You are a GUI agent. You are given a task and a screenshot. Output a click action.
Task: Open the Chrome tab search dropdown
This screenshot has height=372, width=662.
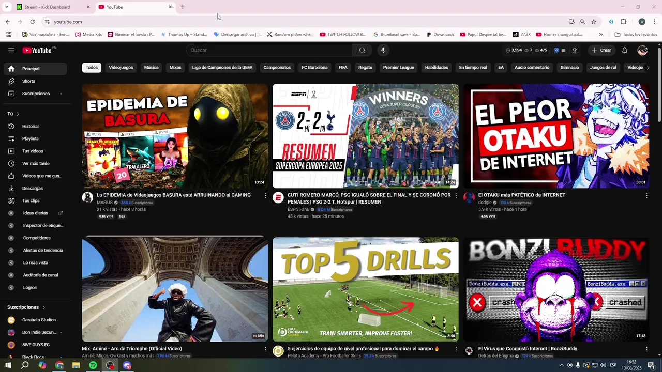pos(7,7)
